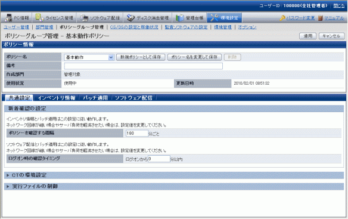The width and height of the screenshot is (348, 219).
Task: Go to 部門管理 submenu link
Action: point(44,27)
